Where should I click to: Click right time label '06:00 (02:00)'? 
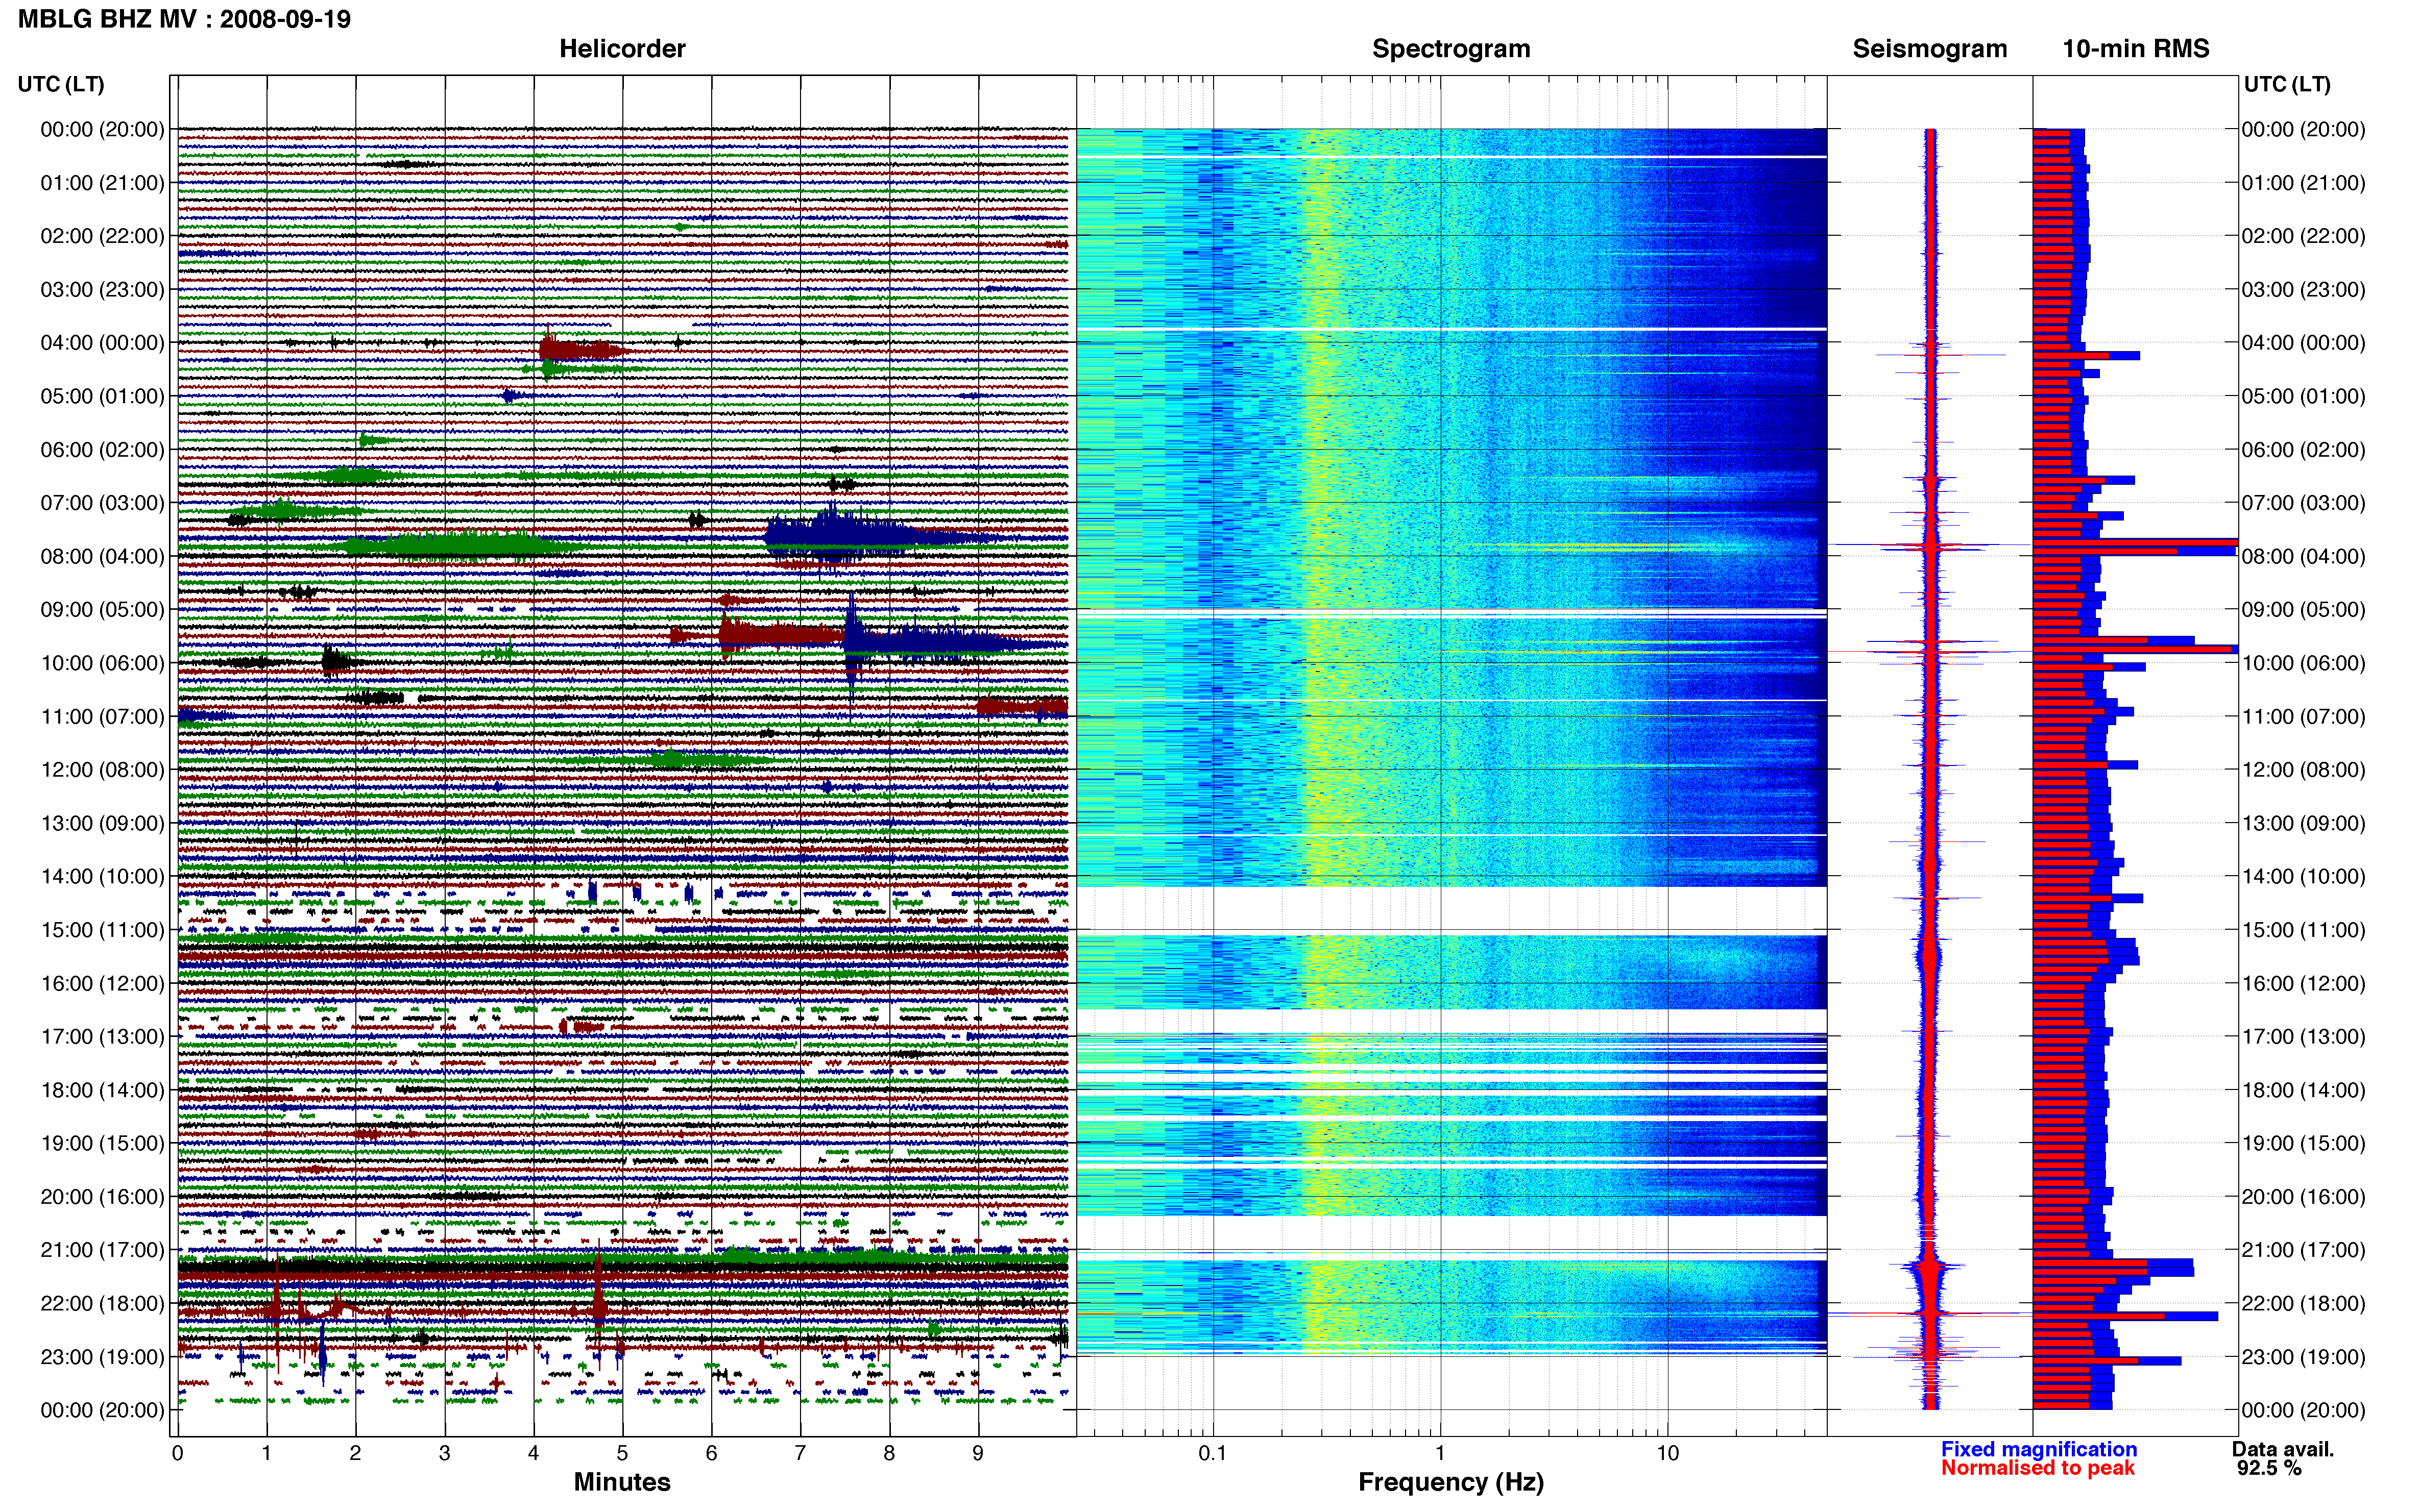[2303, 449]
